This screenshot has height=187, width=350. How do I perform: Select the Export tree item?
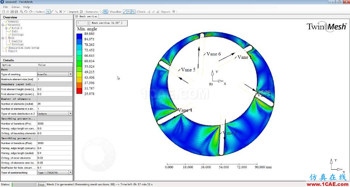[x=12, y=51]
